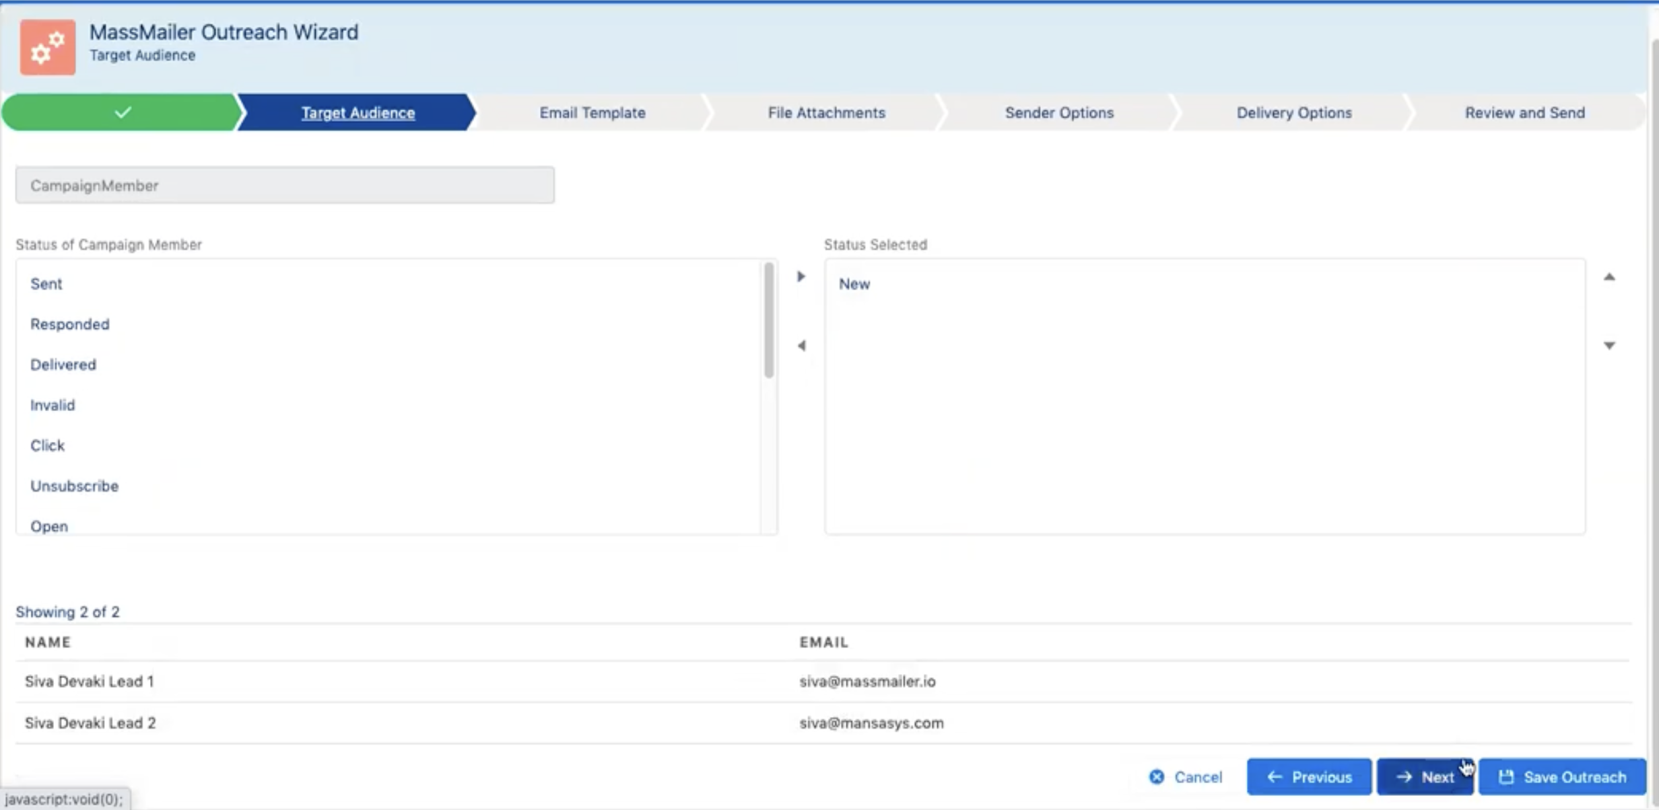Go to the File Attachments step
The image size is (1659, 810).
[x=826, y=112]
